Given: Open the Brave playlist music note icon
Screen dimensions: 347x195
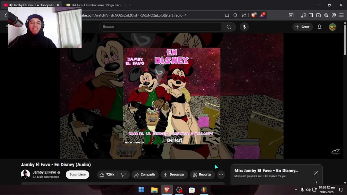Looking at the screenshot, I should pos(303,15).
